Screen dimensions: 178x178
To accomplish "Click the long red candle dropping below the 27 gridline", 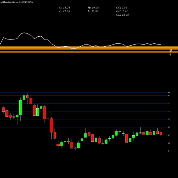I will [51, 125].
